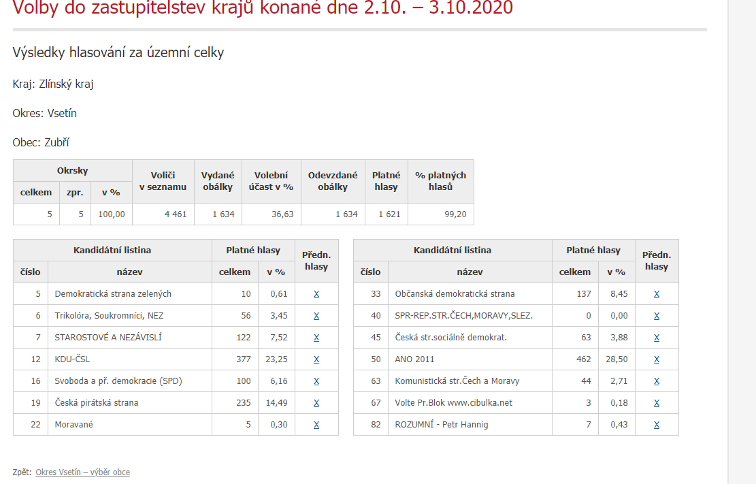Click X link for Svoboda a př. demokracie (SPD)

coord(316,381)
